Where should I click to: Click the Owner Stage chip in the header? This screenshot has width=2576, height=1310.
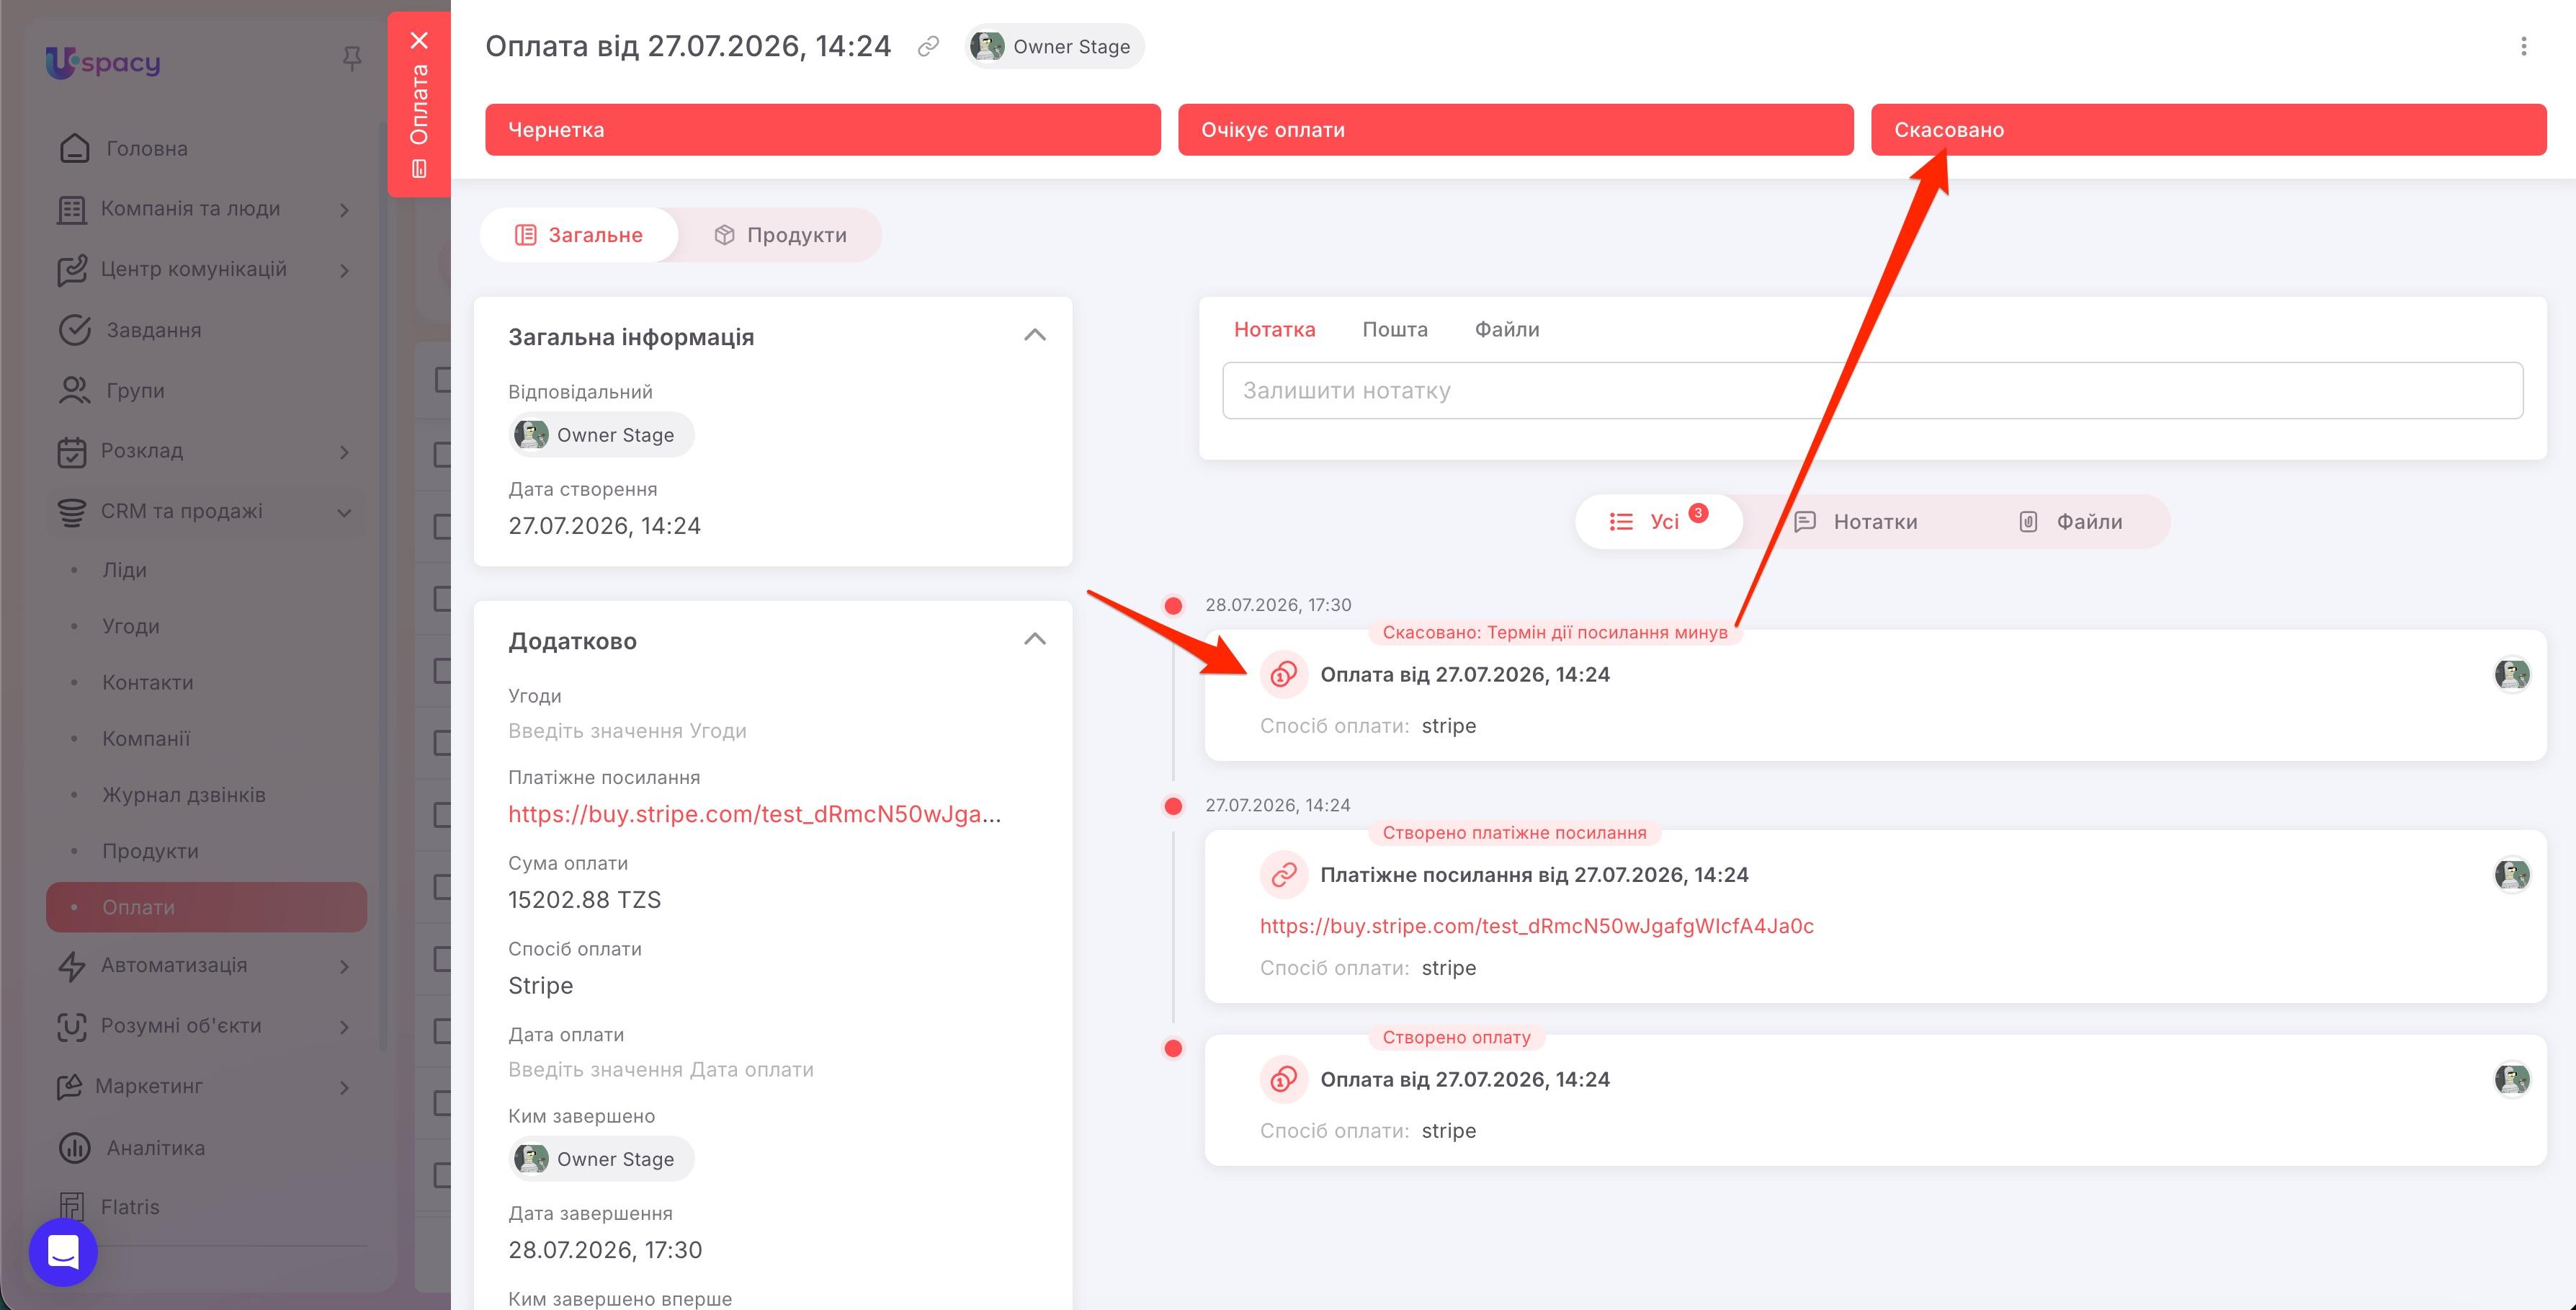(1054, 46)
